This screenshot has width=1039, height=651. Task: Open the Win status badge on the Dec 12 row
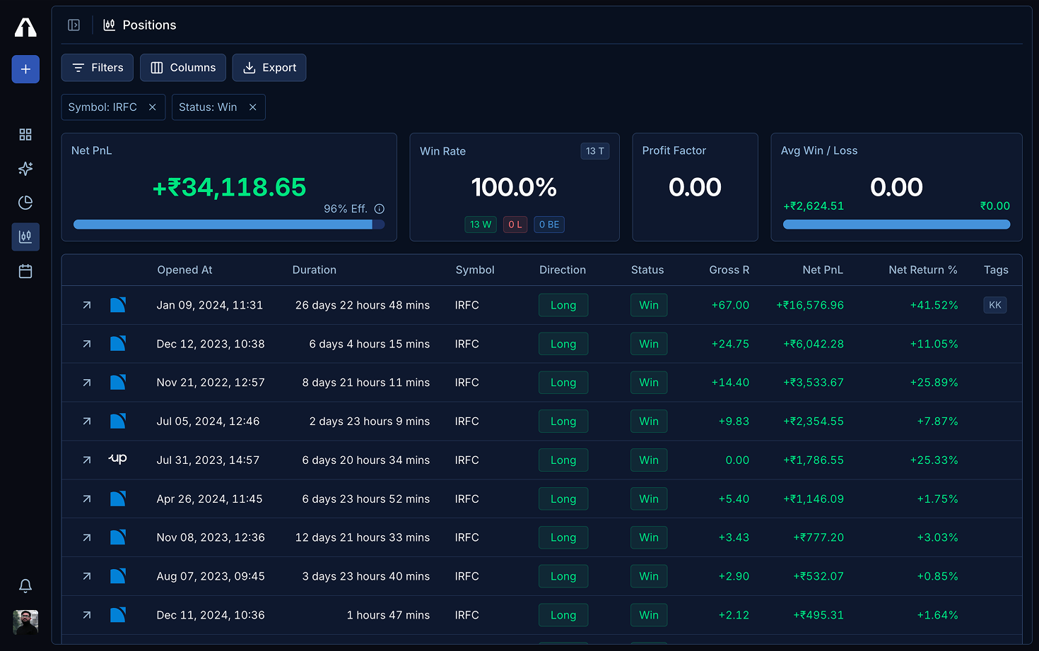tap(648, 344)
